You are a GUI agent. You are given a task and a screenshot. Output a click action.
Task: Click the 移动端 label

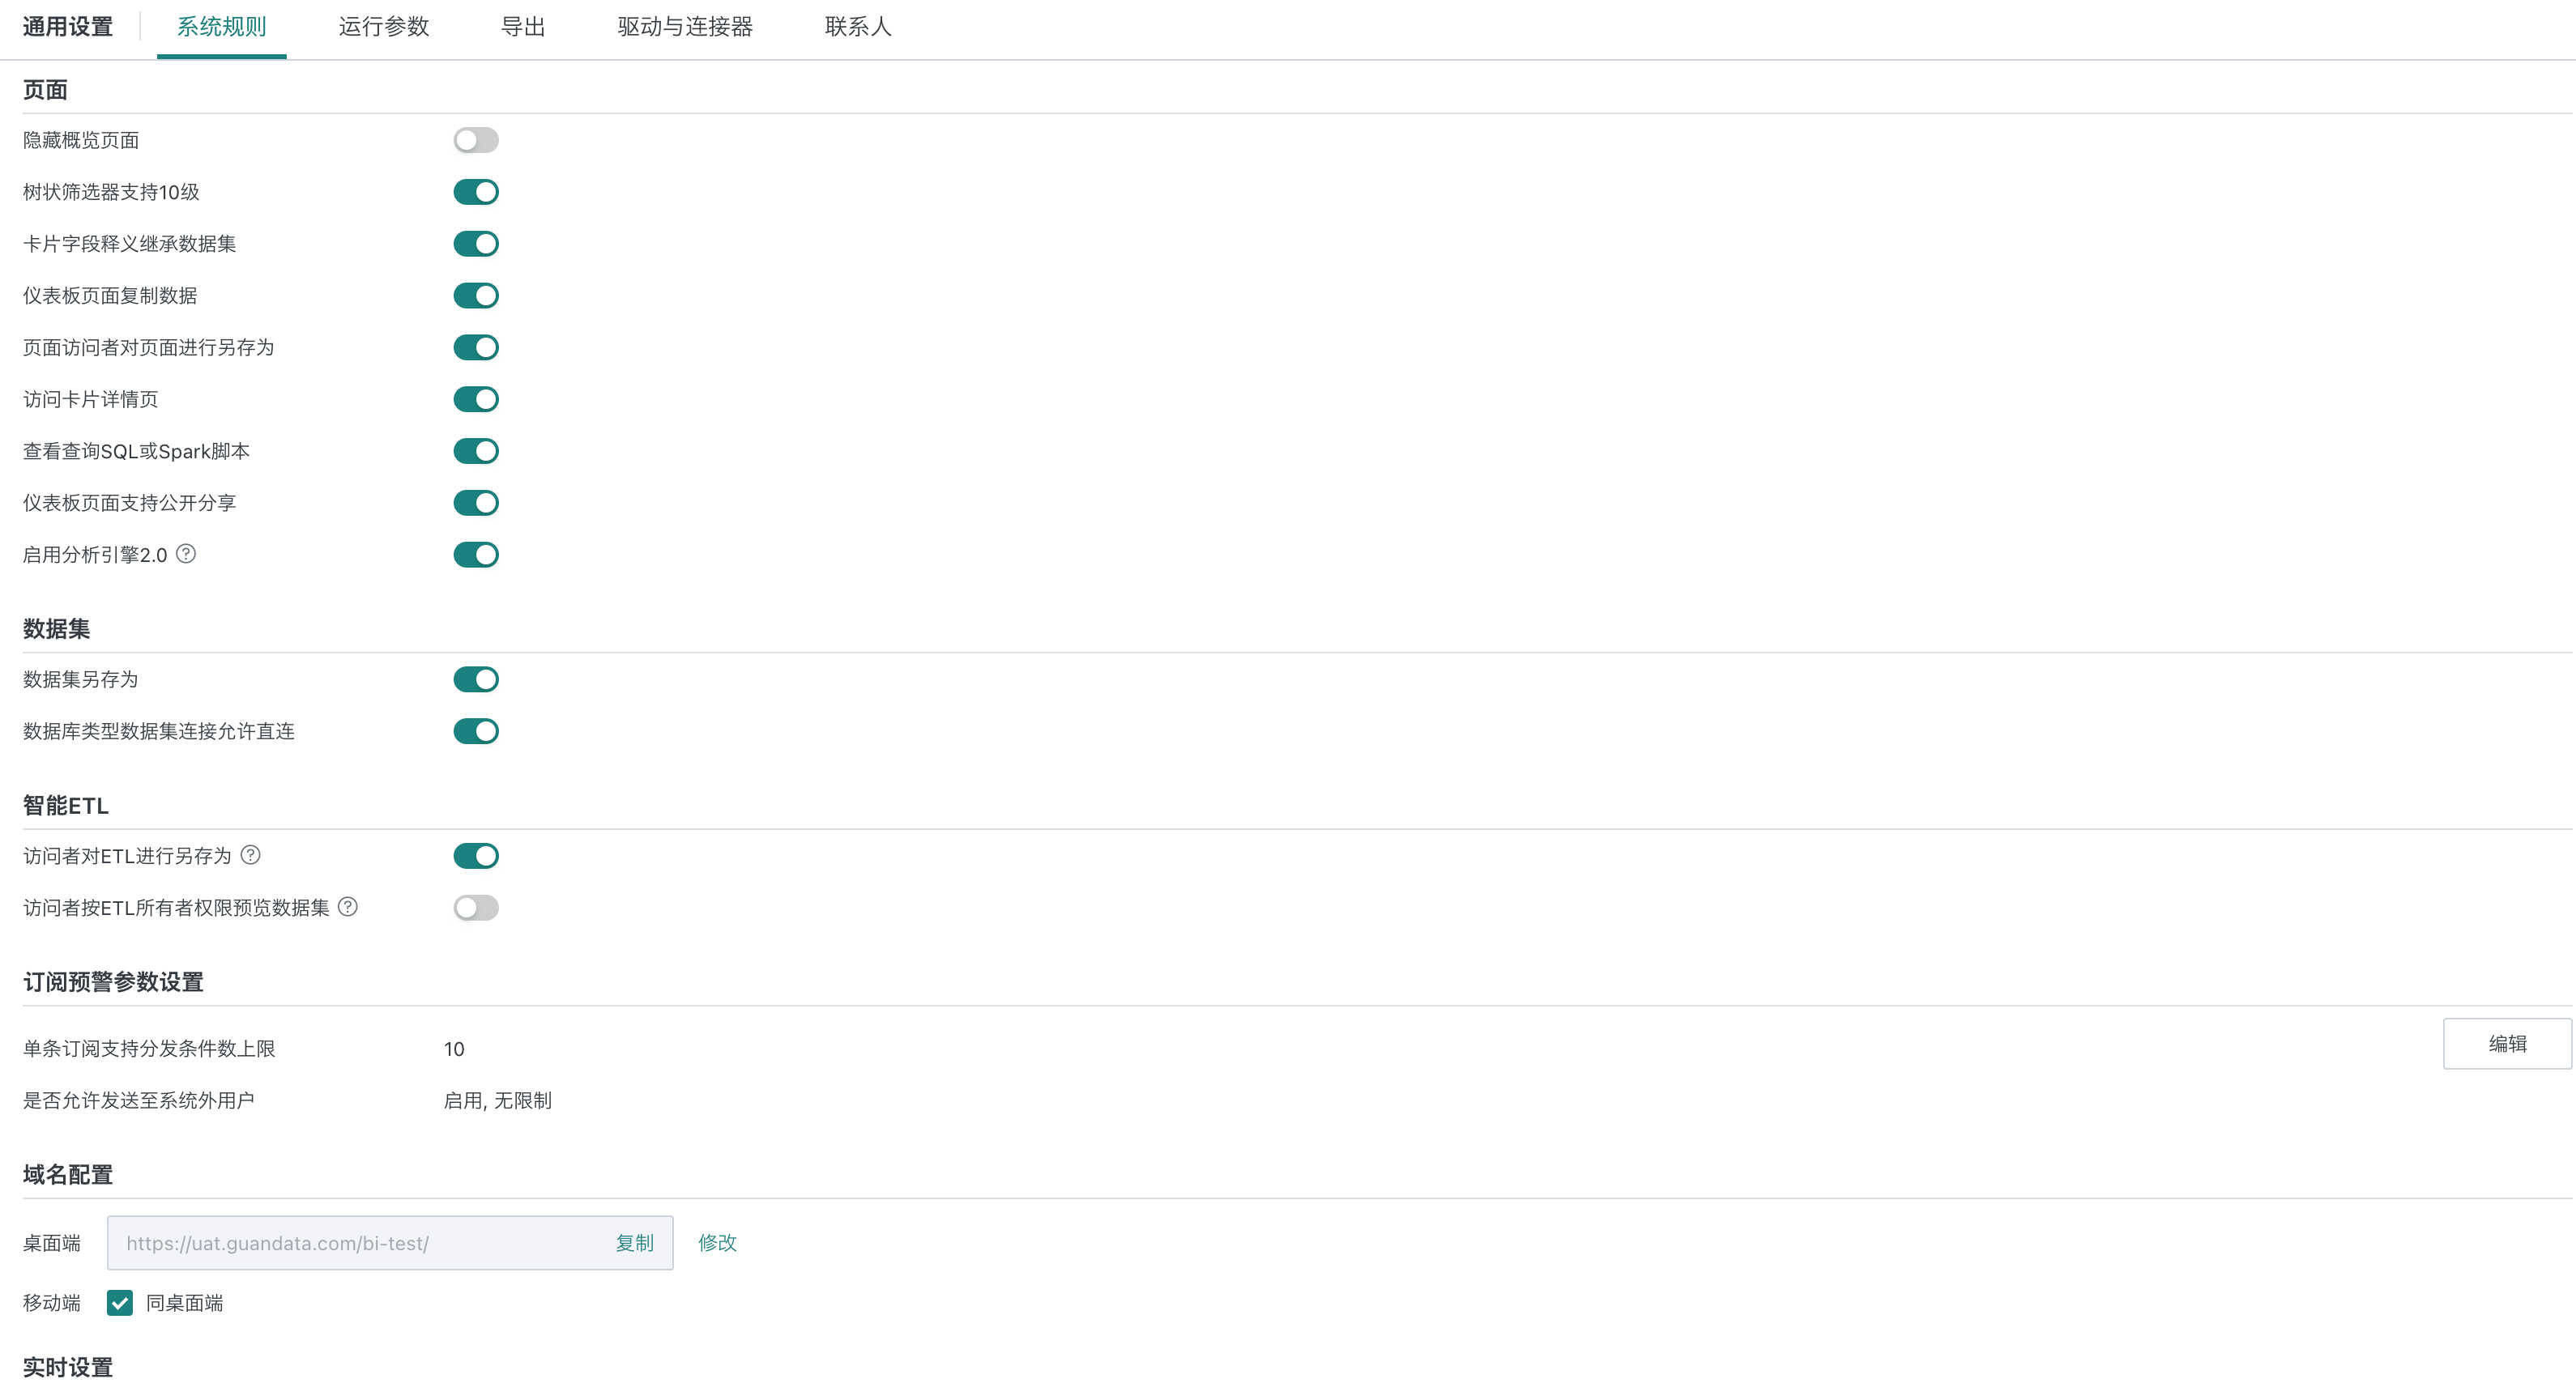point(52,1303)
